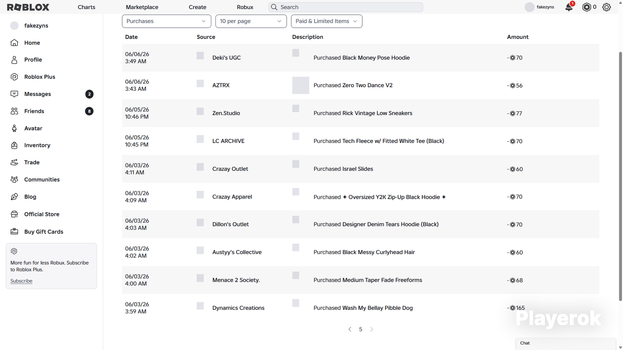This screenshot has width=623, height=350.
Task: Go to the previous page arrow
Action: coord(350,329)
